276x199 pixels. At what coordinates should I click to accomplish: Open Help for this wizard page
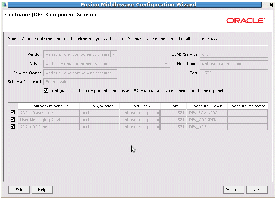pyautogui.click(x=42, y=190)
